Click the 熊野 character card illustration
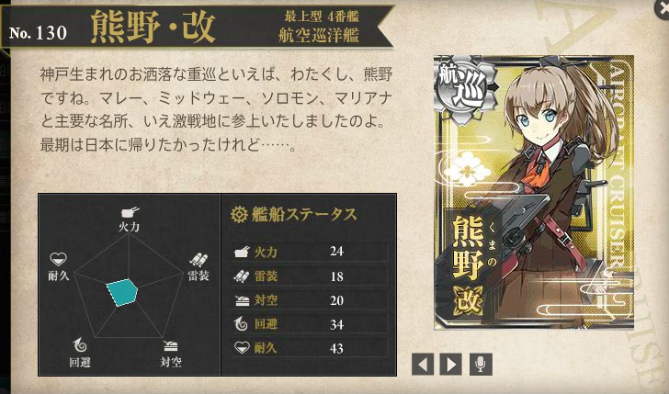Viewport: 669px width, 394px height. click(x=533, y=193)
